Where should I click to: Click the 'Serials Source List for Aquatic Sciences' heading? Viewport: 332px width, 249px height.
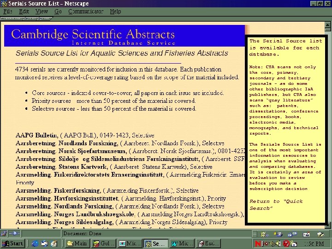[122, 53]
